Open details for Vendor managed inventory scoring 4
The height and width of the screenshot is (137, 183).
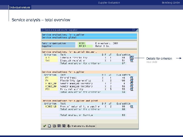[x=132, y=83]
